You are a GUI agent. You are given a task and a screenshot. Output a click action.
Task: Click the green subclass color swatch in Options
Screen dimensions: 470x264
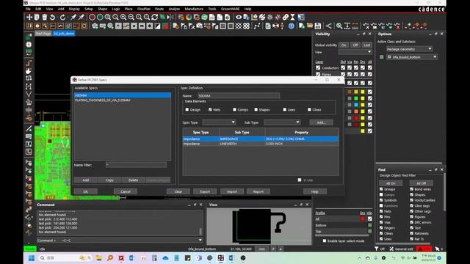[x=382, y=57]
